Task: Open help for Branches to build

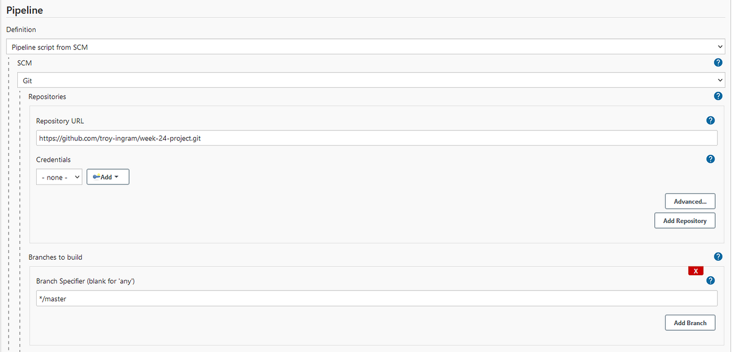Action: click(718, 257)
